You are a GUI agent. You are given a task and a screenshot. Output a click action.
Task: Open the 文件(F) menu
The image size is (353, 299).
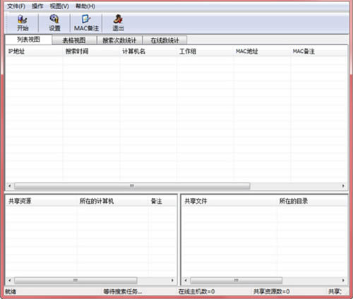(16, 6)
